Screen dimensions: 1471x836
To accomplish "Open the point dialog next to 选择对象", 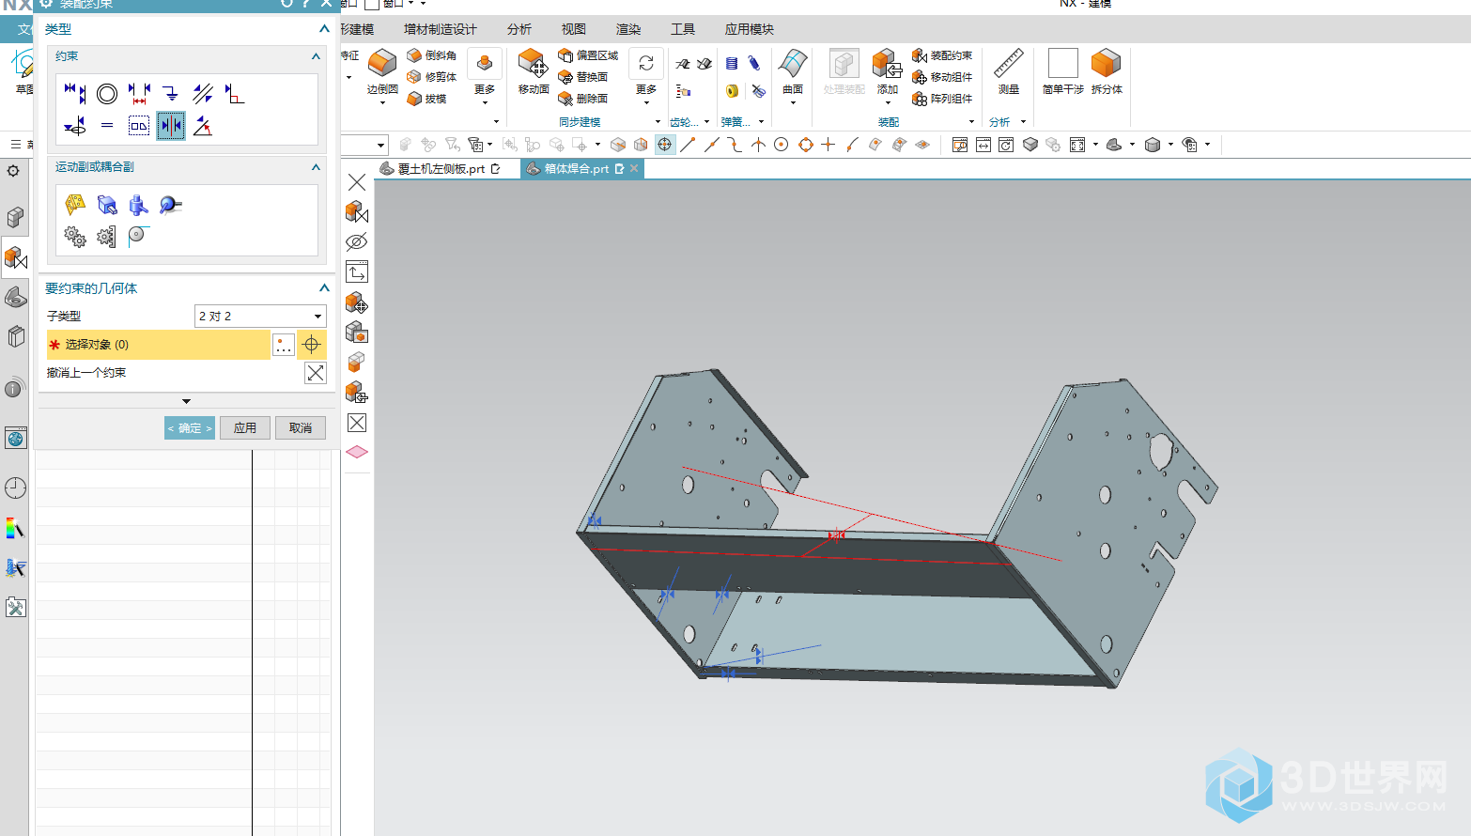I will pyautogui.click(x=284, y=345).
